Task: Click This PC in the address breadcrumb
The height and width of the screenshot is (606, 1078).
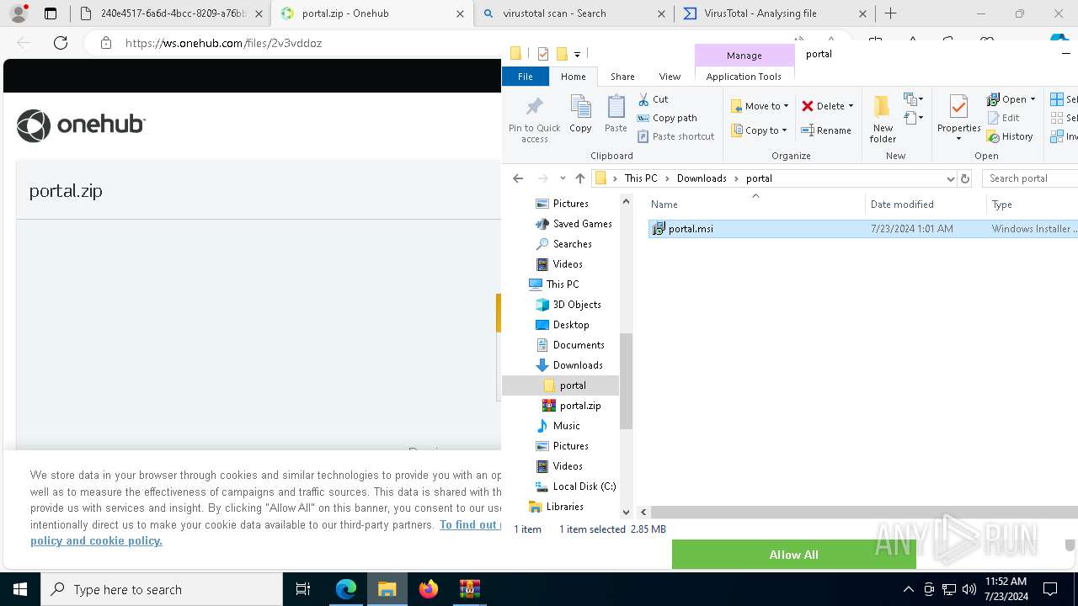Action: [640, 178]
